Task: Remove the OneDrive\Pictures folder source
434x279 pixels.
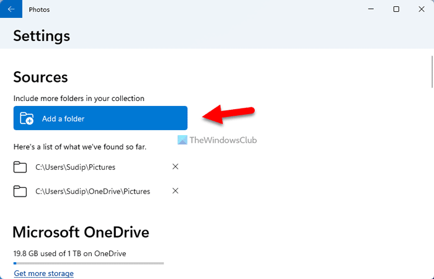Action: click(175, 191)
